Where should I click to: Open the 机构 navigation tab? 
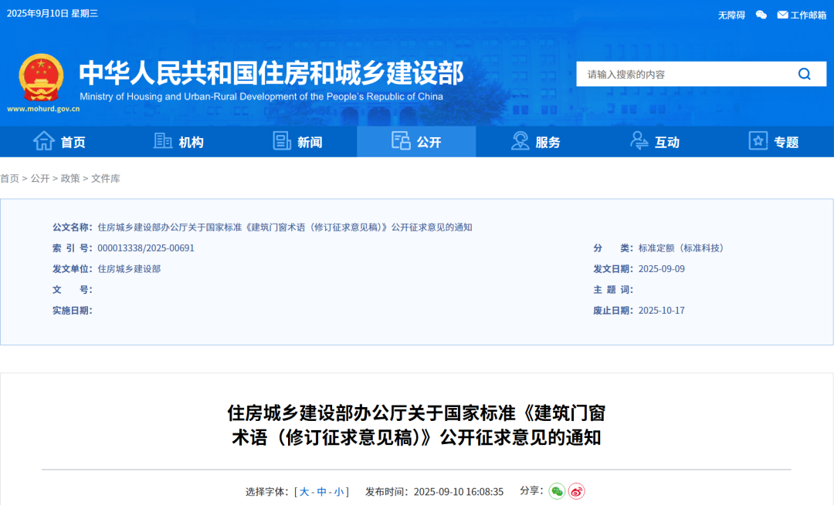pyautogui.click(x=178, y=142)
